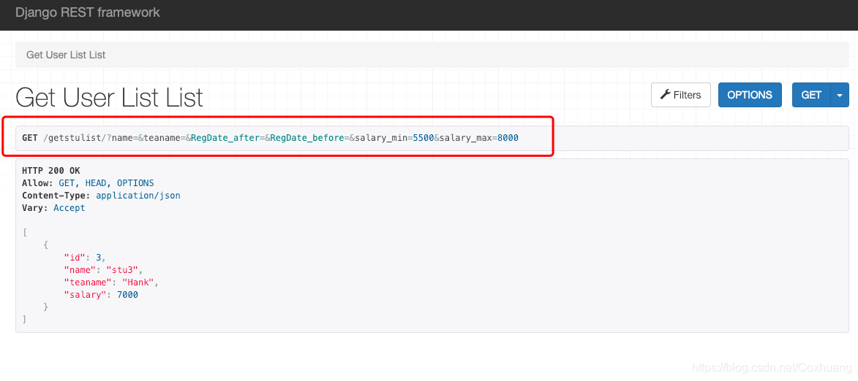Click the HTTP 200 OK status line

click(51, 171)
